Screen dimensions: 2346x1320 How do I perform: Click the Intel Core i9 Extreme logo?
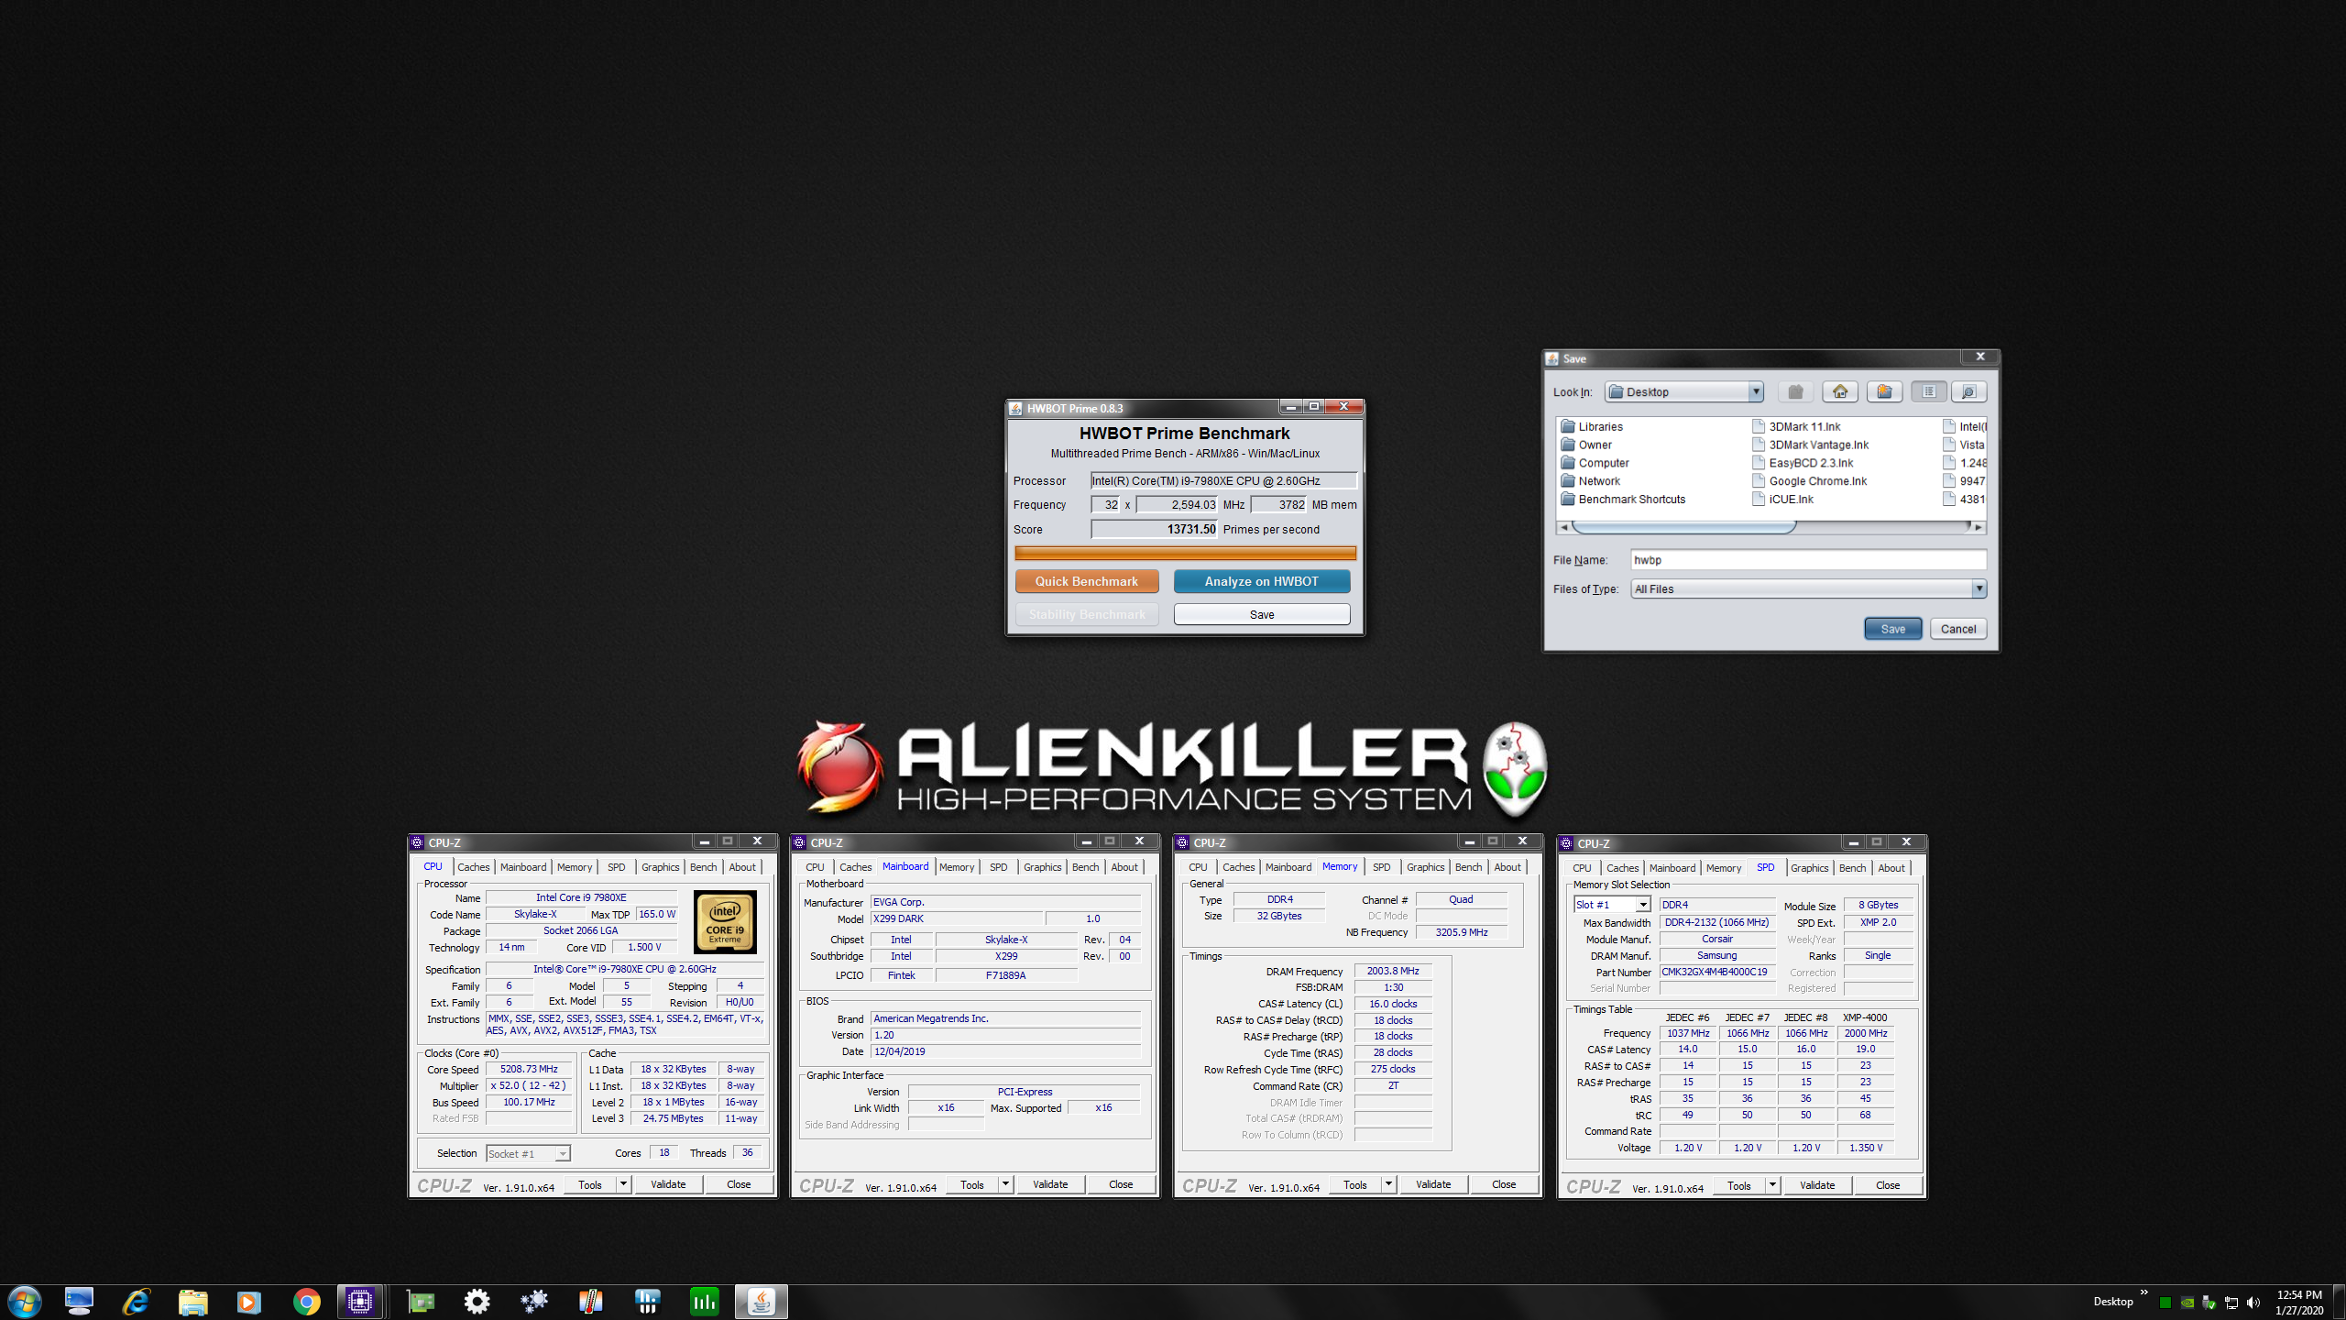point(725,922)
